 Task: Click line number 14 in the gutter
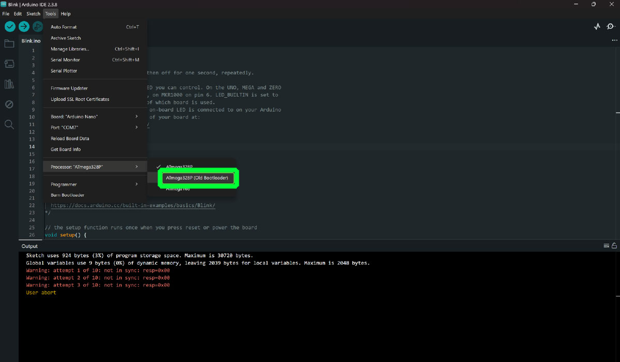point(32,146)
